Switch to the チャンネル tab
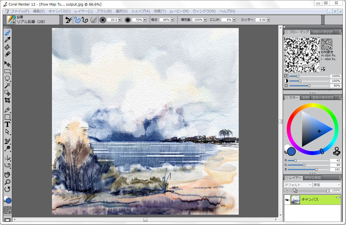 (313, 178)
